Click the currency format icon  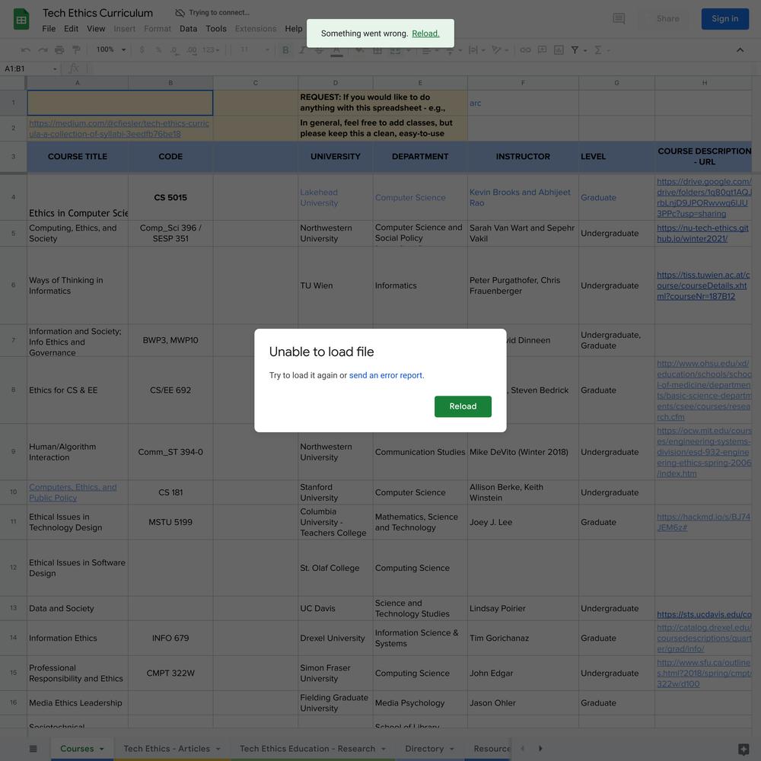142,50
